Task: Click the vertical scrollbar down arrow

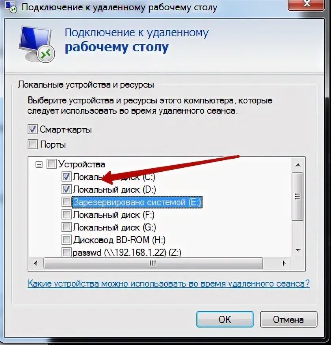Action: [x=298, y=250]
